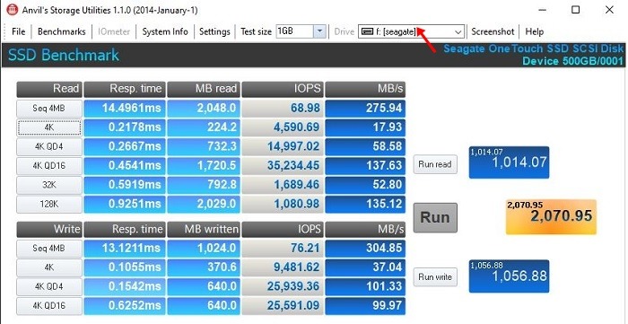Screen dimensions: 628x324
Task: Click the write score box 1,056.88
Action: [509, 276]
